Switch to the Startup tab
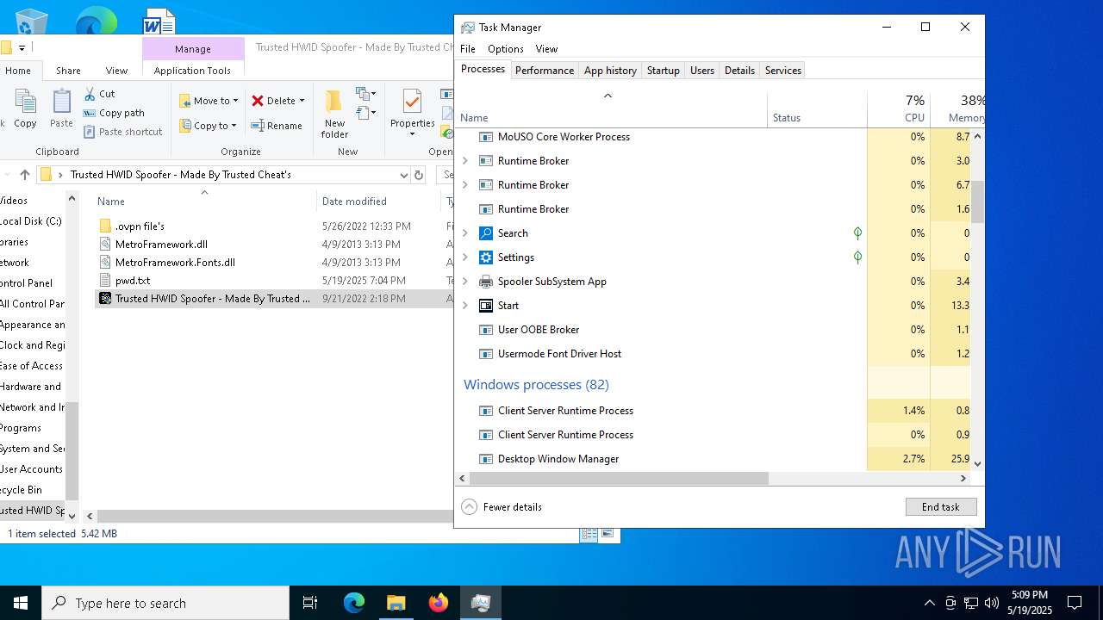The height and width of the screenshot is (620, 1103). click(x=664, y=71)
